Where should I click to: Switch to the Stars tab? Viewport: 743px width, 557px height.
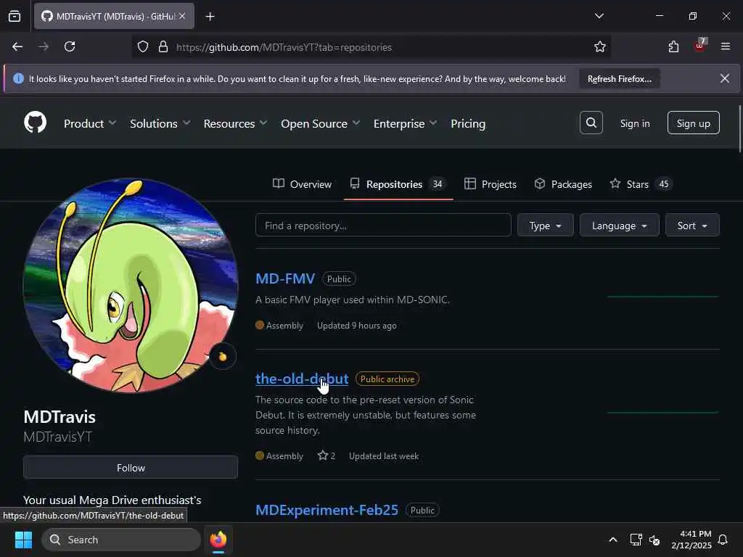640,184
